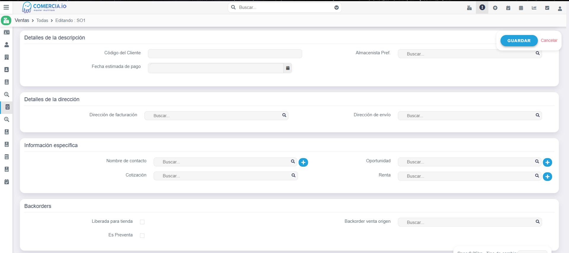The height and width of the screenshot is (253, 569).
Task: Open Renta lookup magnifier
Action: (537, 176)
